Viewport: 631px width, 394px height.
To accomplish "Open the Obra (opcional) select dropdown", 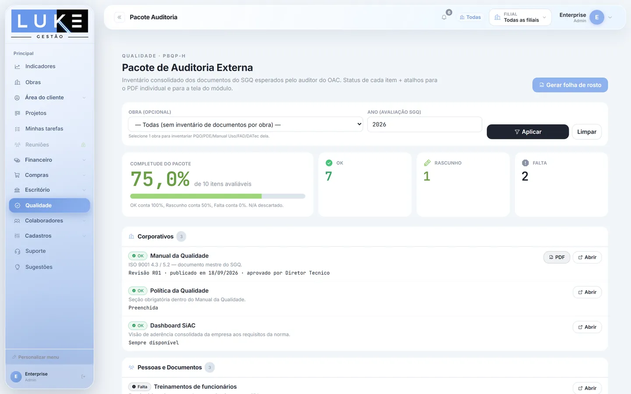I will click(246, 124).
